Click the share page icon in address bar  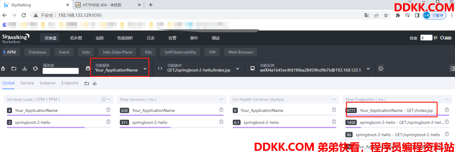pyautogui.click(x=376, y=15)
